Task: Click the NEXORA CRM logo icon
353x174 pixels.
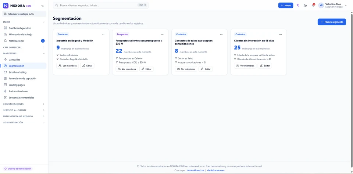Action: coord(6,6)
